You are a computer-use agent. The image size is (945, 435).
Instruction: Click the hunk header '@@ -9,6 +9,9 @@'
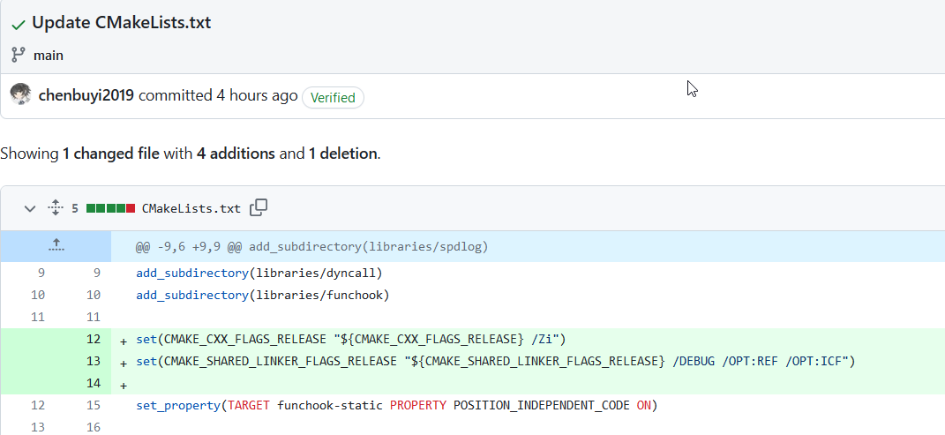(x=189, y=246)
